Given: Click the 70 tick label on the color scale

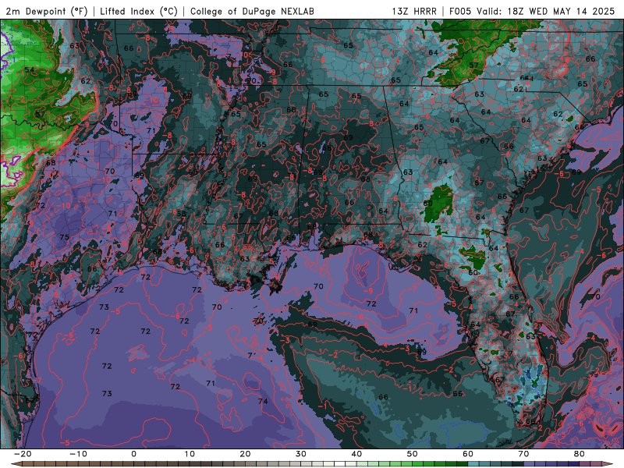Looking at the screenshot, I should [523, 454].
